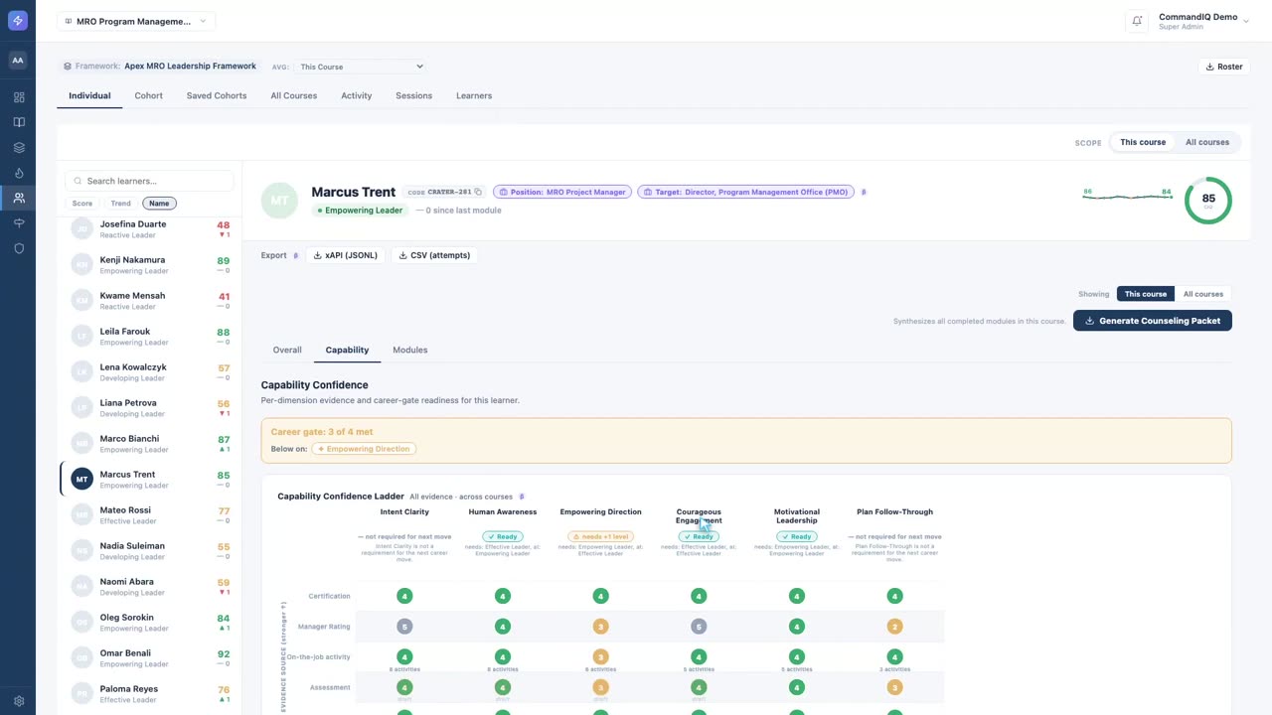Open the MRO Program Management course dropdown
The height and width of the screenshot is (715, 1272).
(x=136, y=21)
